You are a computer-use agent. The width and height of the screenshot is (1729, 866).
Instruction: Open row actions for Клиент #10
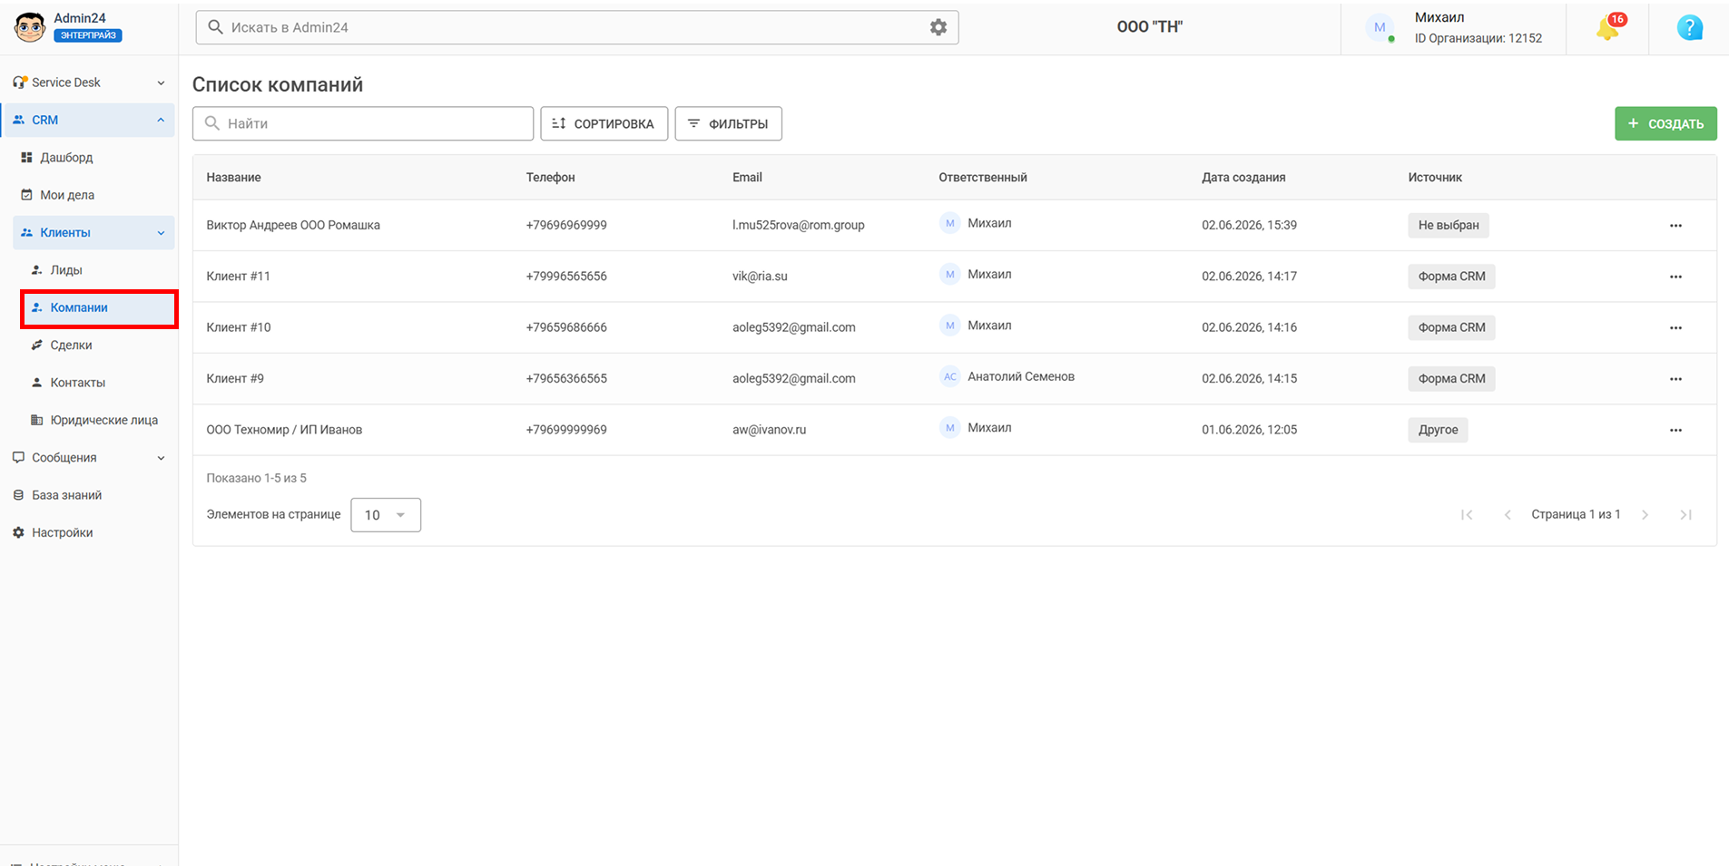click(x=1675, y=328)
